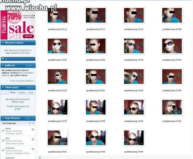
Task: Click 'Pokaż wszystkie aplikacje' link
Action: [22, 81]
